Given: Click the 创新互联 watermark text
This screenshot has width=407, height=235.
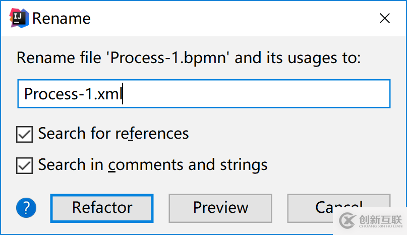Looking at the screenshot, I should [x=380, y=219].
